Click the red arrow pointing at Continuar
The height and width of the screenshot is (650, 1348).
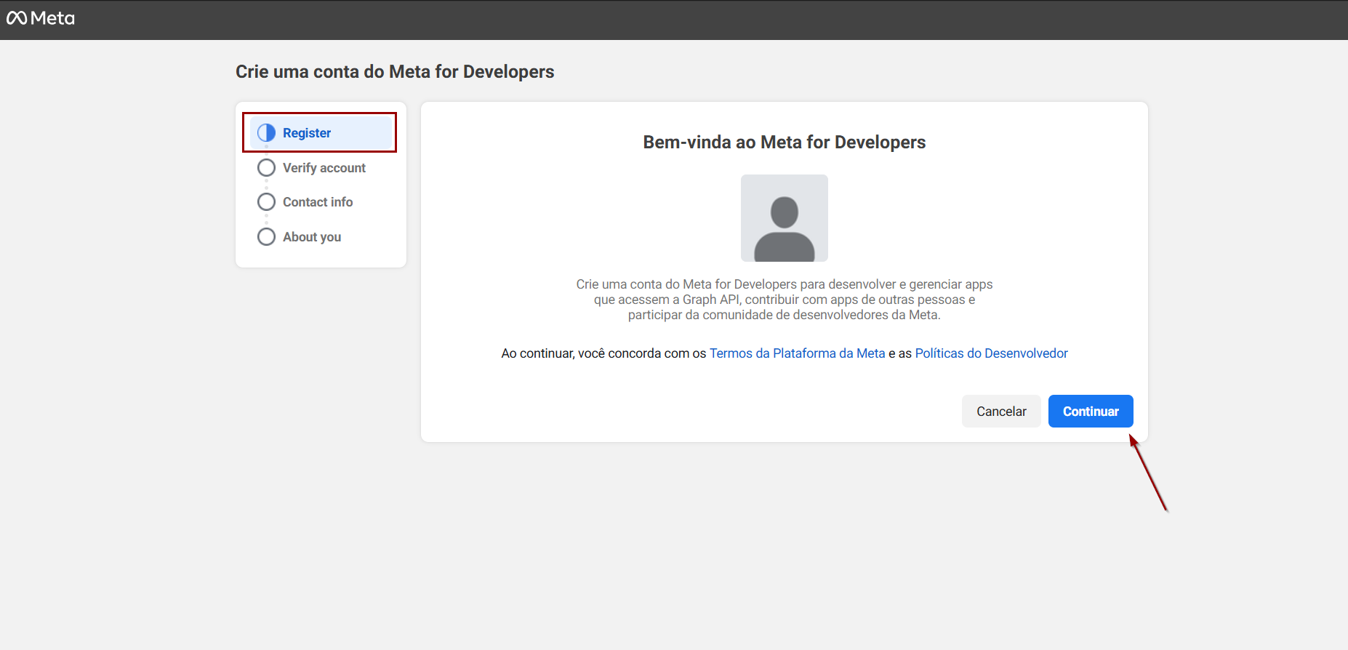[1149, 473]
